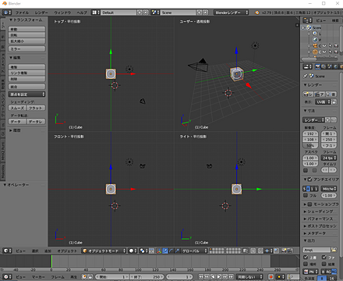Click the 移動 (Translate) button
The image size is (343, 281).
[27, 29]
